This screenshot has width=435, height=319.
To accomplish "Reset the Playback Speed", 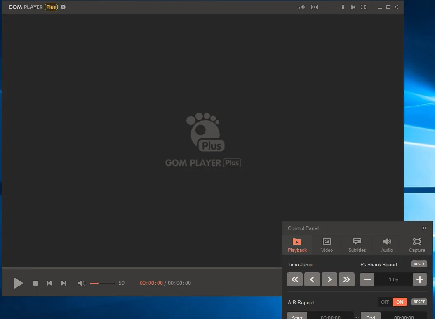I will (419, 264).
